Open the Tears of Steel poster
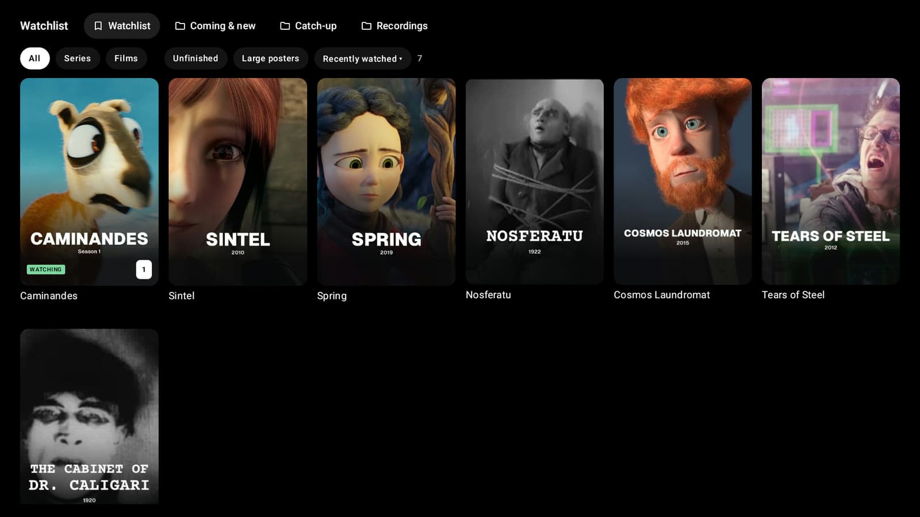The image size is (920, 517). tap(831, 182)
